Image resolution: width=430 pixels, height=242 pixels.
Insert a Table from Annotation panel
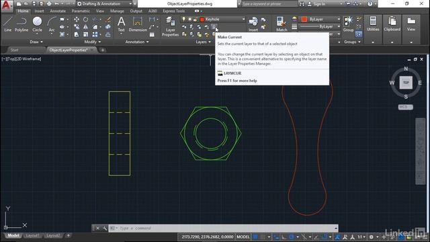click(152, 34)
